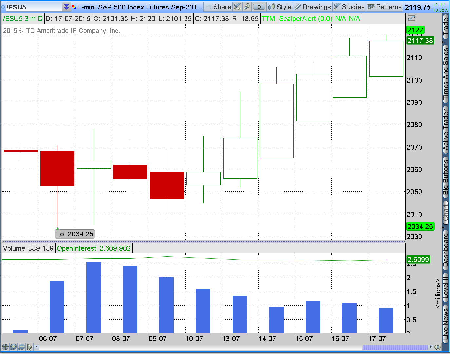Click the symbol link circle beside /ESU5
This screenshot has width=450, height=354.
click(x=3, y=7)
